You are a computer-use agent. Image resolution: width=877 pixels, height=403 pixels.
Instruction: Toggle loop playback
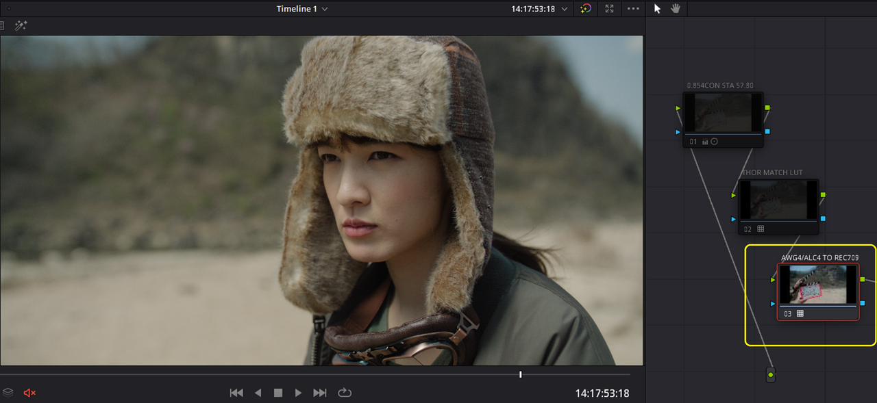point(345,393)
